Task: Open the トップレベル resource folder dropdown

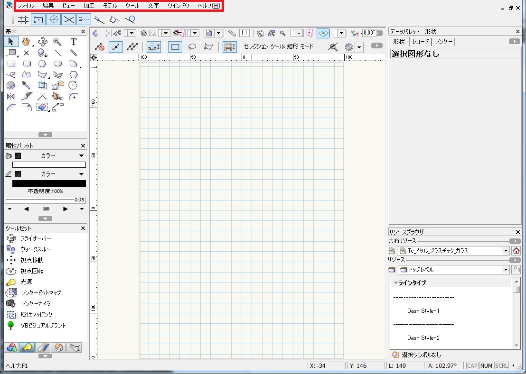Action: coord(453,270)
